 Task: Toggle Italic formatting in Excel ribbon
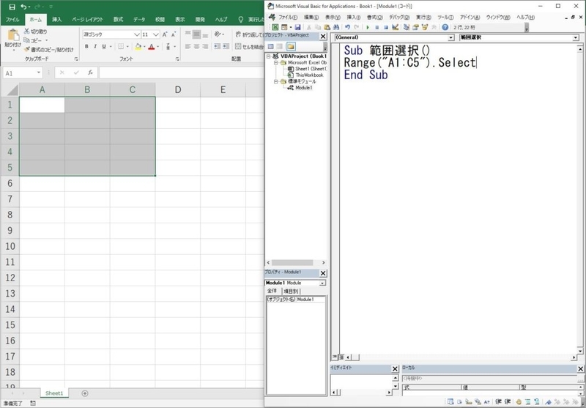(x=95, y=46)
